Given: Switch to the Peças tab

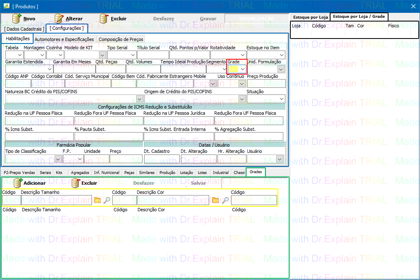Looking at the screenshot, I should [x=129, y=173].
